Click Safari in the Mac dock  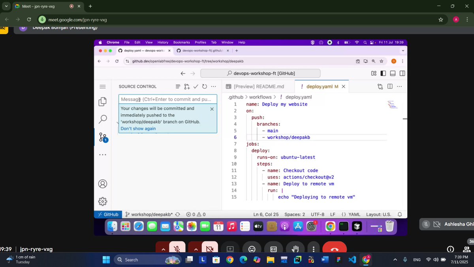click(139, 226)
